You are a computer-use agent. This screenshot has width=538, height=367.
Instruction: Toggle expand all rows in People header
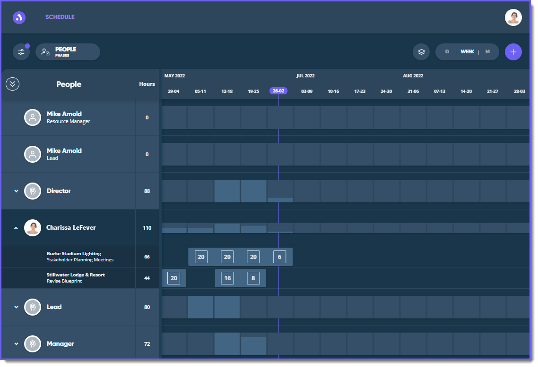(12, 84)
